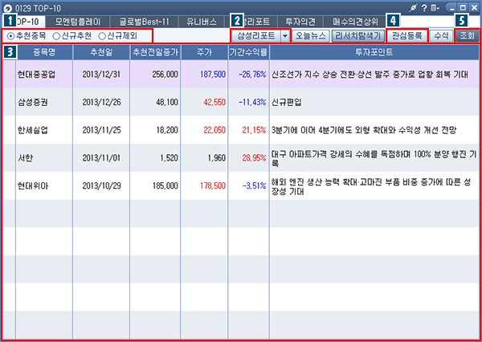Click the app logo icon in title bar
This screenshot has height=342, width=482.
click(x=8, y=7)
